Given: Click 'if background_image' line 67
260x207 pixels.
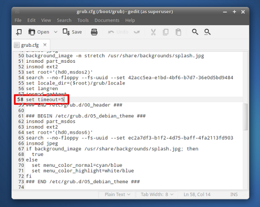Looking at the screenshot, I should pyautogui.click(x=112, y=148).
